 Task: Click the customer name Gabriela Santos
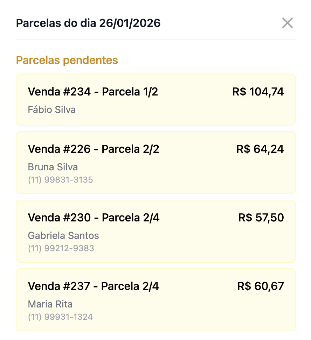click(63, 235)
